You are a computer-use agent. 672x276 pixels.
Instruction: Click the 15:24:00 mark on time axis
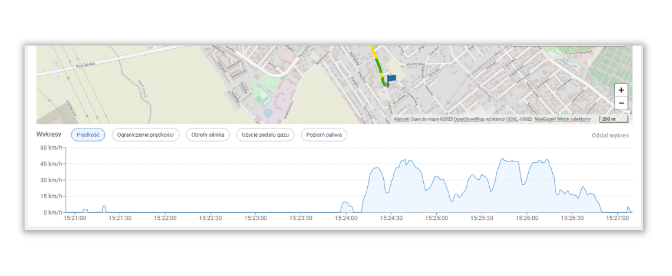point(346,218)
